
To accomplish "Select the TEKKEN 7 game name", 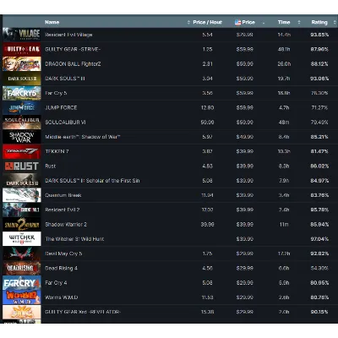I will pos(57,151).
